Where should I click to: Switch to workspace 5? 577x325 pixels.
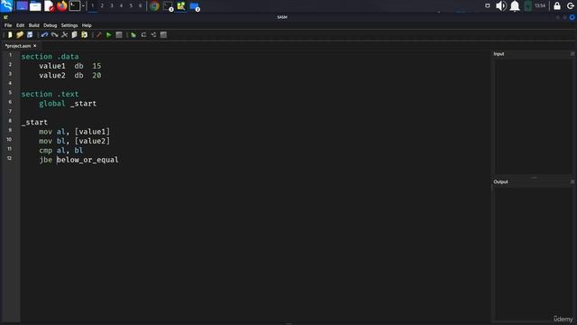click(x=131, y=6)
